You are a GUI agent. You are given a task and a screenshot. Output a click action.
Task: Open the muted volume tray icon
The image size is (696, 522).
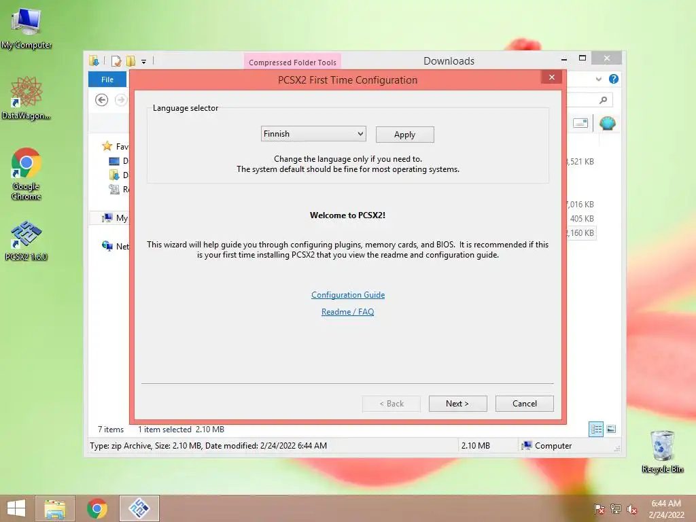click(x=631, y=509)
